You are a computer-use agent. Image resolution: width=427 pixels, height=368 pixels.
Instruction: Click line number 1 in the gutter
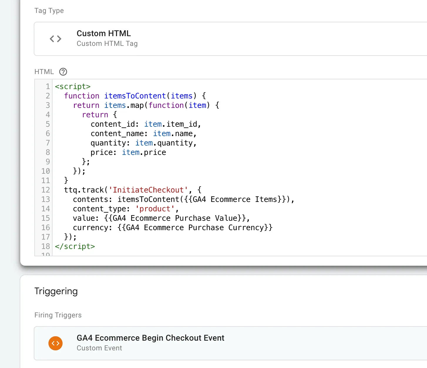coord(48,86)
